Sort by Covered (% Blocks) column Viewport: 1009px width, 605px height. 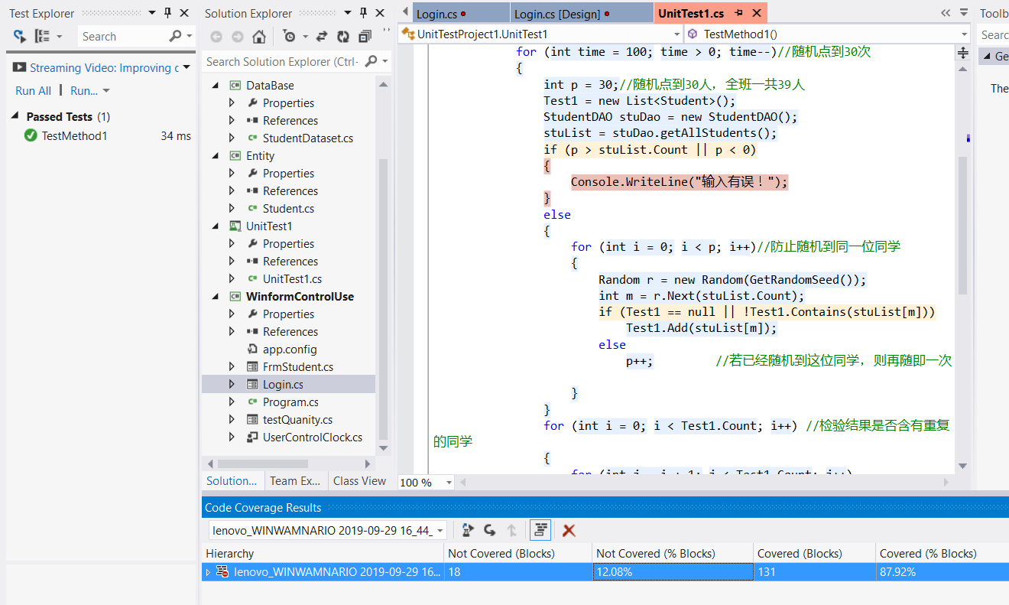942,553
